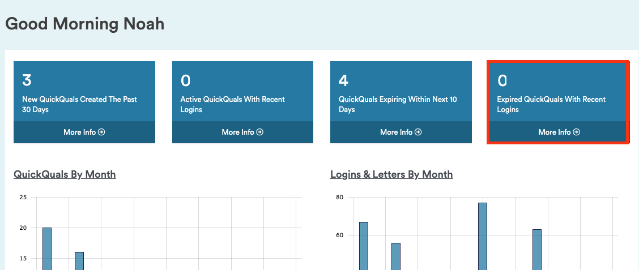Select the bar reaching 16 in QuickQuals chart
The height and width of the screenshot is (270, 639).
point(79,261)
